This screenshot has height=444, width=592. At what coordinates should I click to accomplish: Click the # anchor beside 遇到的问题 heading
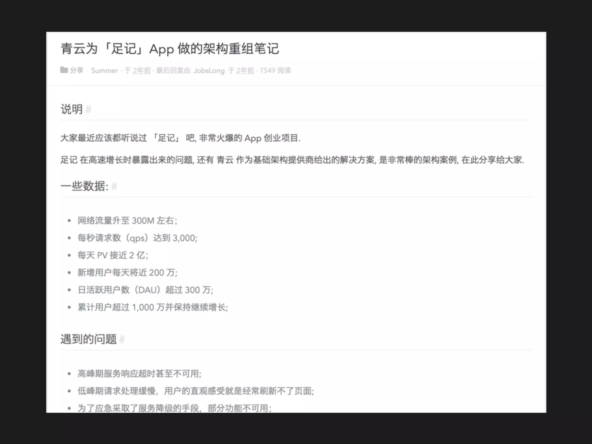122,339
